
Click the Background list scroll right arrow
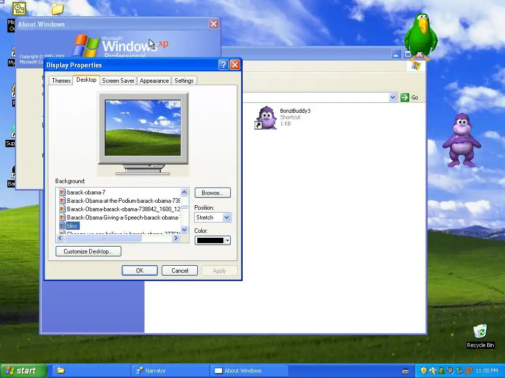(176, 238)
